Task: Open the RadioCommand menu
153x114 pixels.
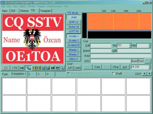Action: coord(55,6)
